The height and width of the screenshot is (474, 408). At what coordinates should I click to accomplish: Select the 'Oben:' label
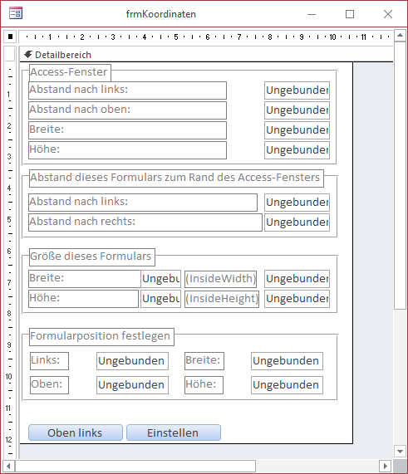[x=49, y=385]
